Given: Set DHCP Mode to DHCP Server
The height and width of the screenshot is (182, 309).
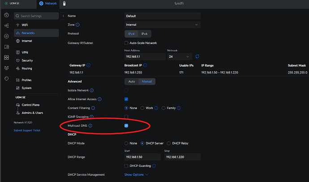Looking at the screenshot, I should (142, 143).
